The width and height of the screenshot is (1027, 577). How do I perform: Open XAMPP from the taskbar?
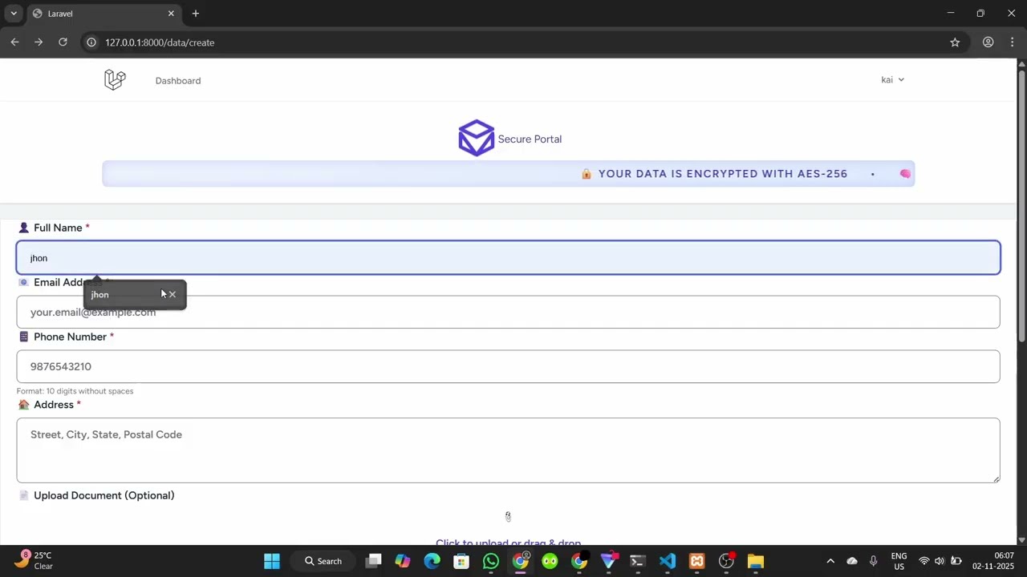696,561
